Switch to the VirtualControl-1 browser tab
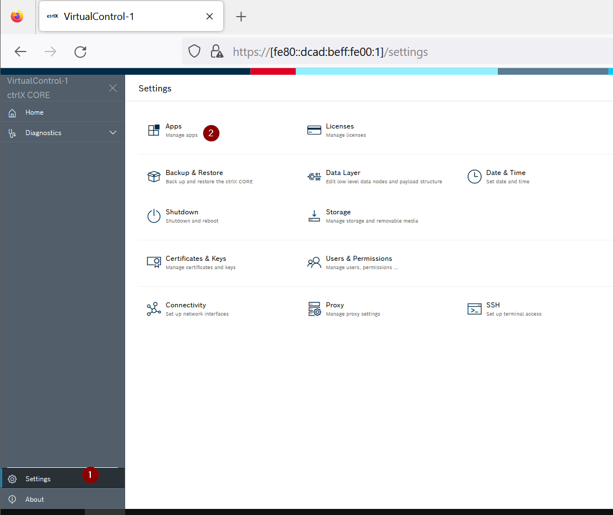 pos(131,16)
